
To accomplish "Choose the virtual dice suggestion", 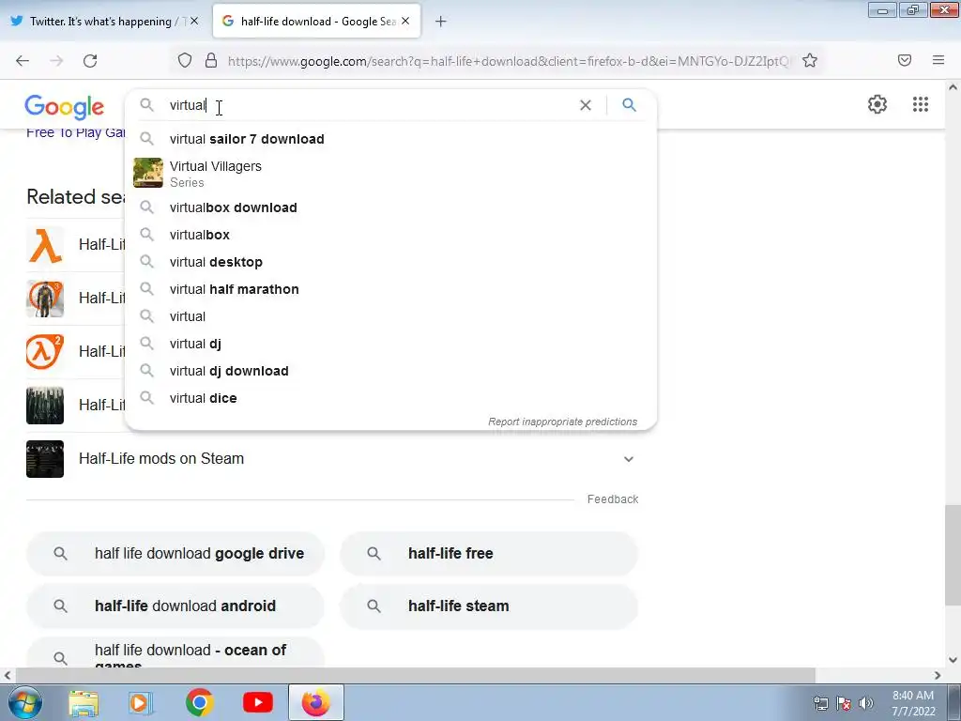I will coord(389,398).
